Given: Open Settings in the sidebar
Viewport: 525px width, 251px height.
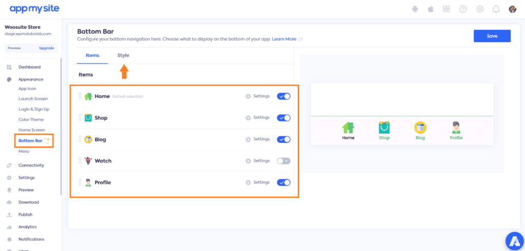Looking at the screenshot, I should [27, 177].
